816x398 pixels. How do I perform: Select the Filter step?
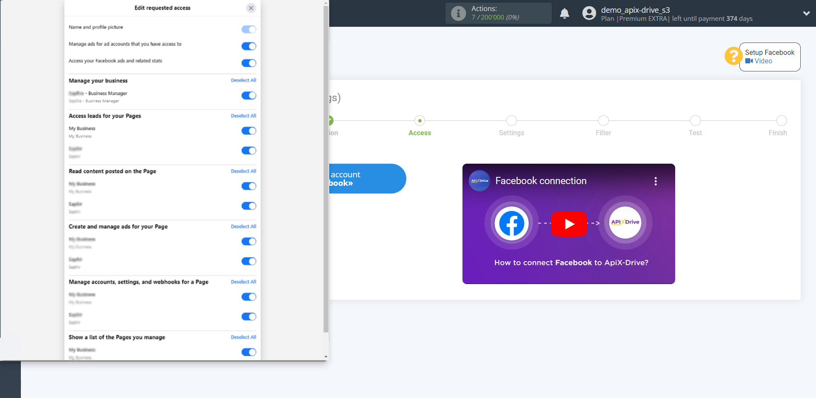pyautogui.click(x=603, y=121)
